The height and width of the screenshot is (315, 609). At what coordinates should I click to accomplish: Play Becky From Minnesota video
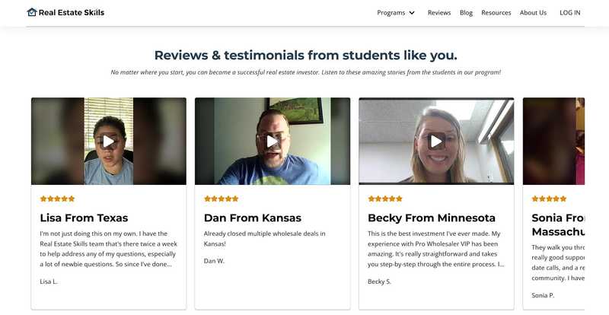[436, 142]
